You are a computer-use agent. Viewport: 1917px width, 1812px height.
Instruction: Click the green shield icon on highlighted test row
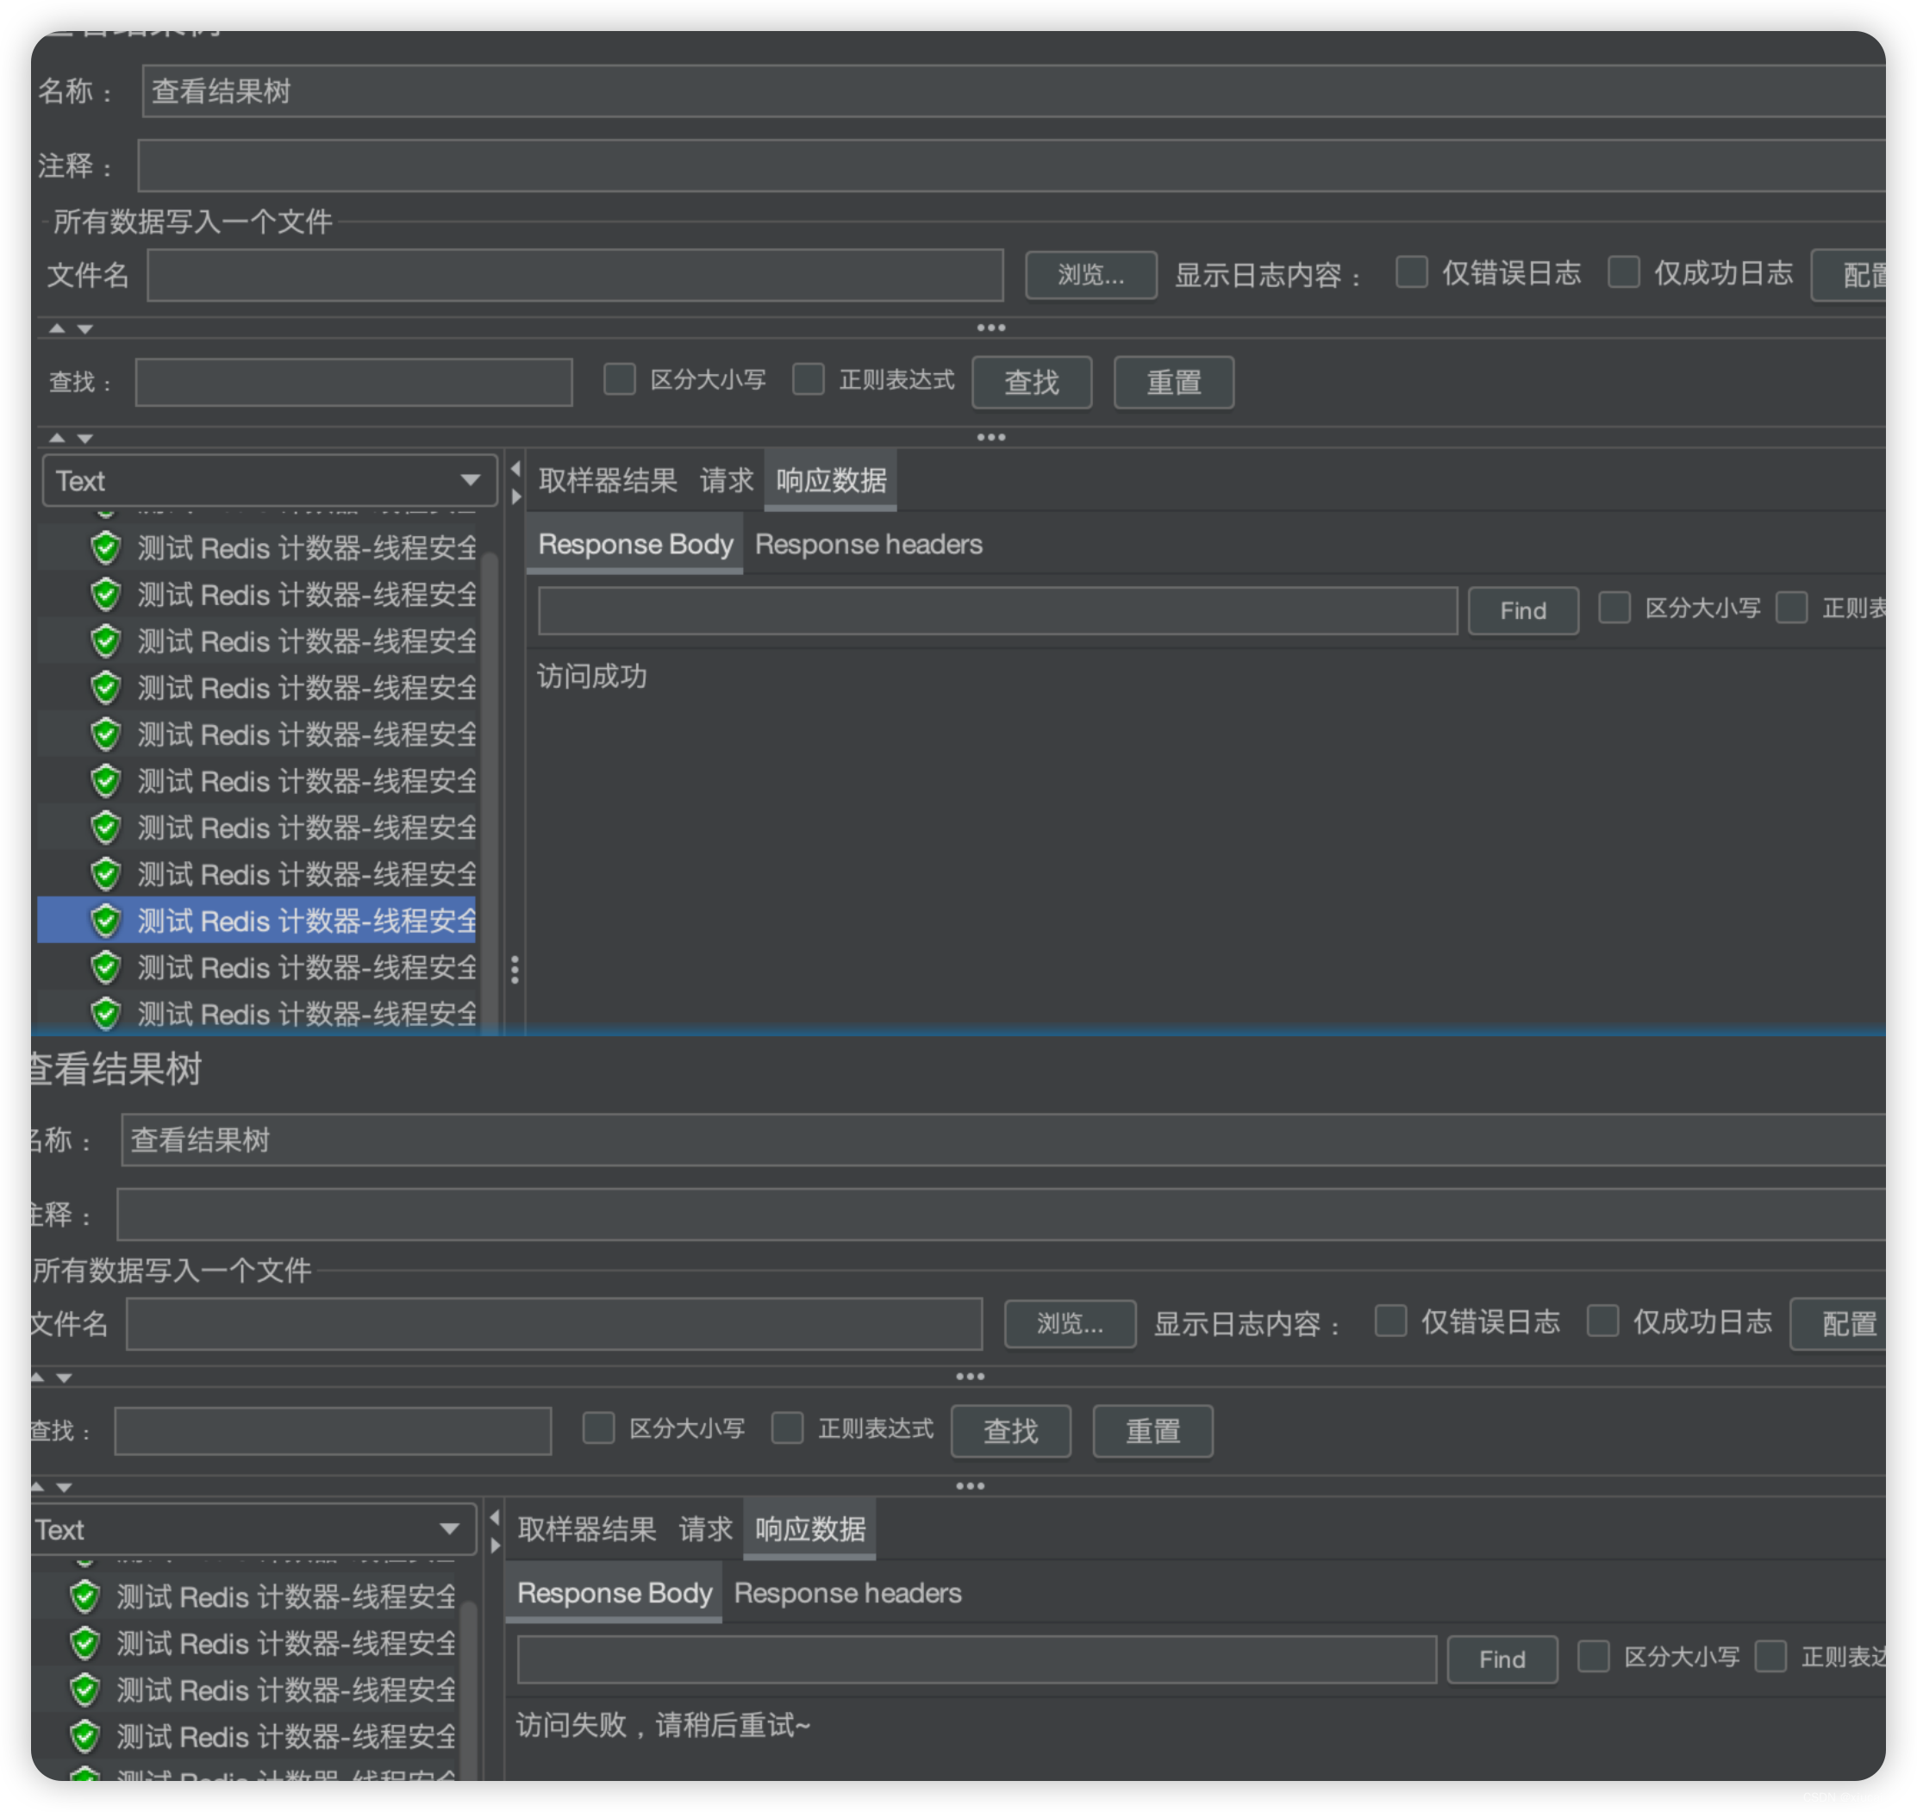103,923
